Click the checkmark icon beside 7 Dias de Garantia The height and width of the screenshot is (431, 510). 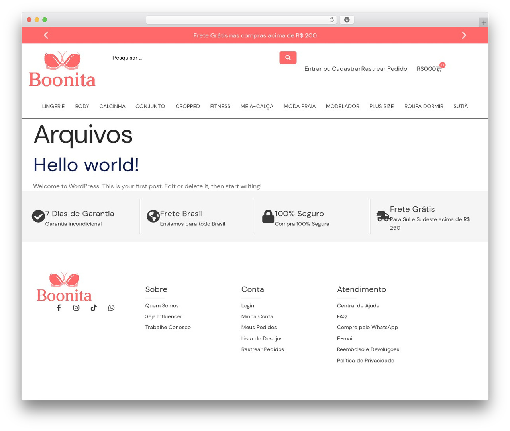pos(38,216)
